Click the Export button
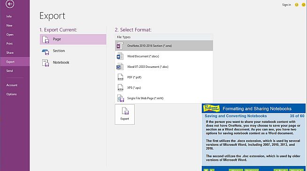Image resolution: width=307 pixels, height=171 pixels. pyautogui.click(x=125, y=114)
